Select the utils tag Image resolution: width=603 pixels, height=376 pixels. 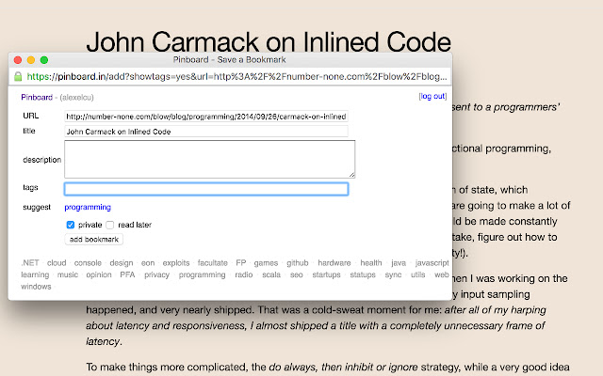pos(418,274)
